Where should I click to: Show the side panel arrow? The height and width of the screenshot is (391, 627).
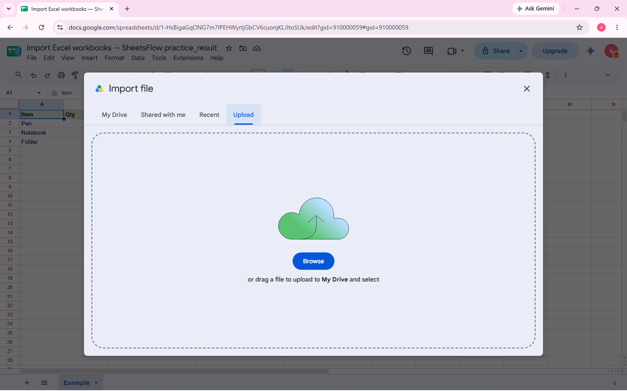point(615,383)
